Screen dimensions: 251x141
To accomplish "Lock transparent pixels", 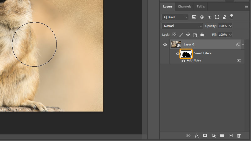I will [174, 34].
